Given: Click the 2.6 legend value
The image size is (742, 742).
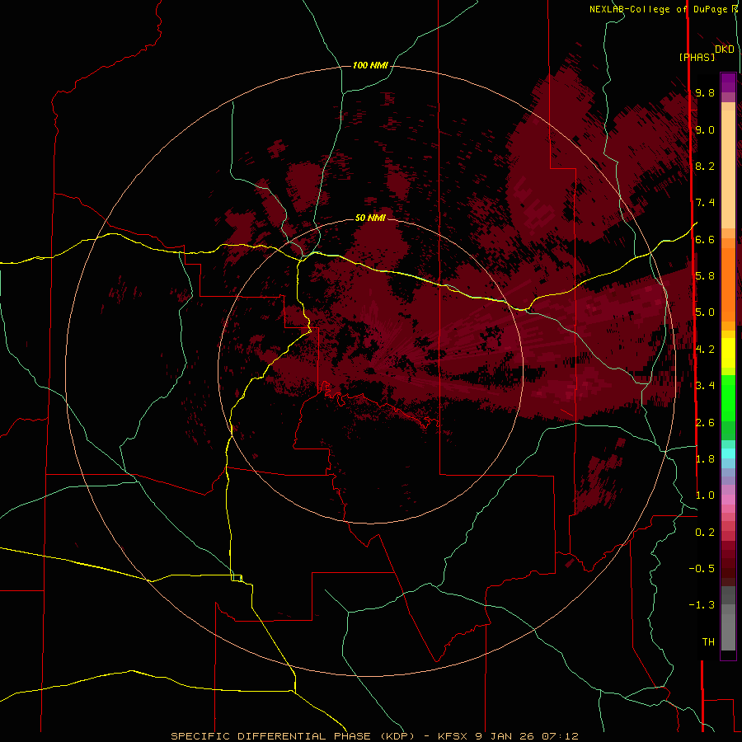Looking at the screenshot, I should (x=705, y=423).
